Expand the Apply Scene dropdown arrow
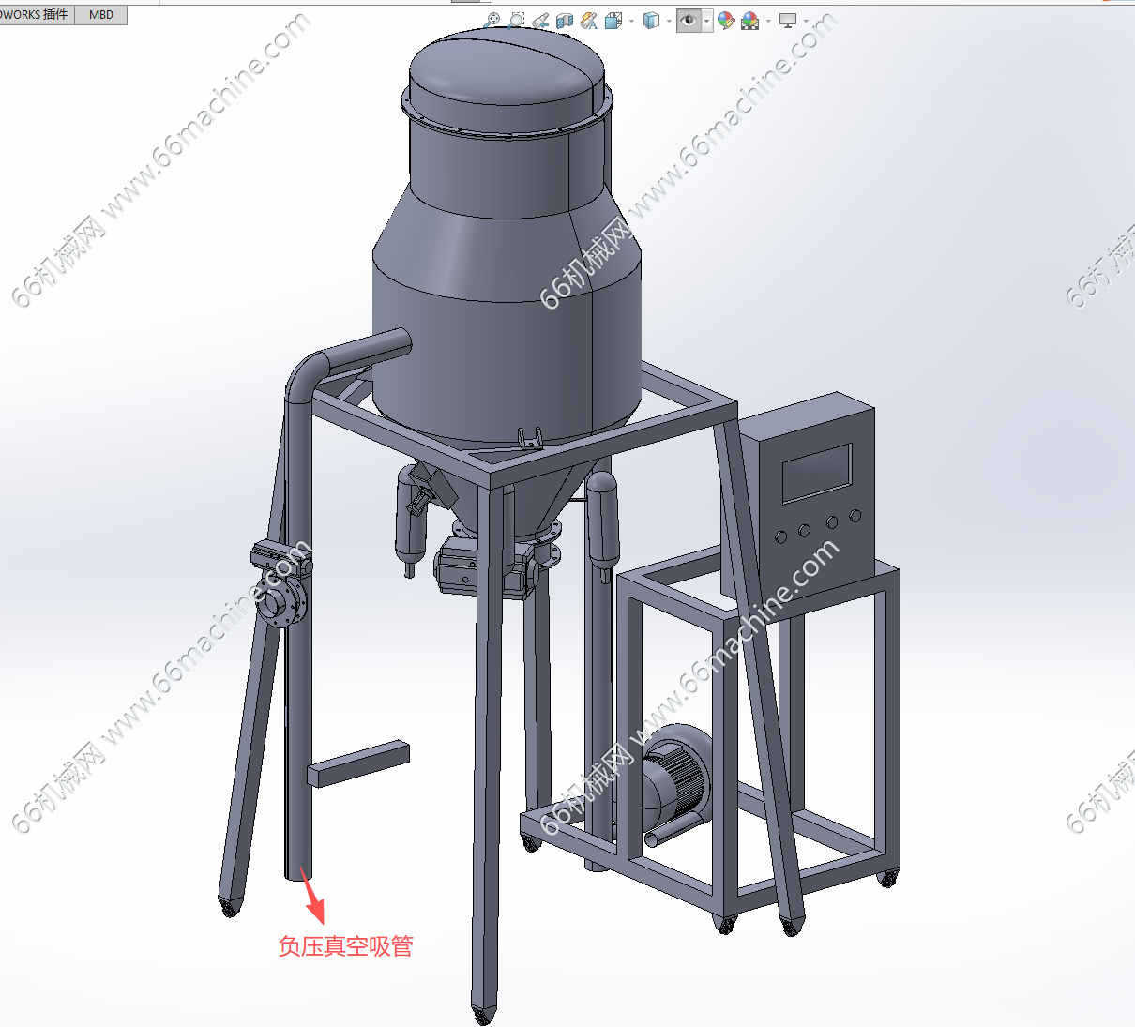 (x=768, y=21)
